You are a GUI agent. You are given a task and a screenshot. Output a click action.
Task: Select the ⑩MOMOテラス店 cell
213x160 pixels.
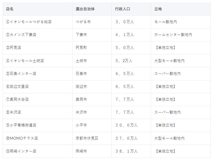[37, 138]
